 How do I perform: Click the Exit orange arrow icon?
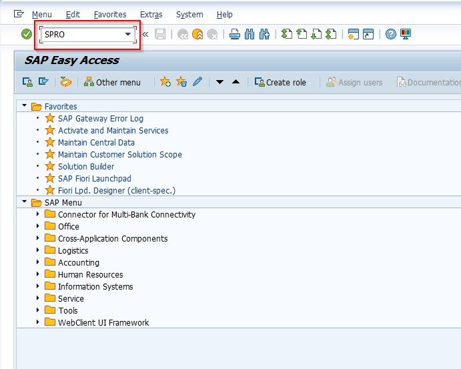[197, 34]
